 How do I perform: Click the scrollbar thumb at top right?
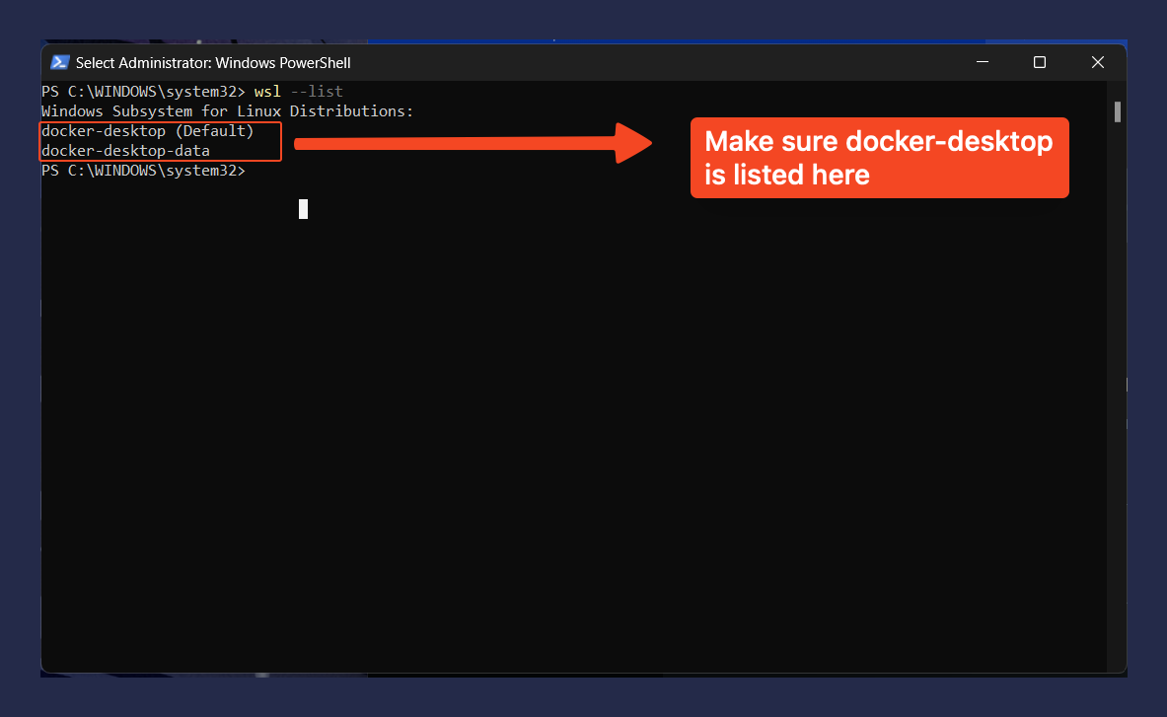pyautogui.click(x=1117, y=110)
